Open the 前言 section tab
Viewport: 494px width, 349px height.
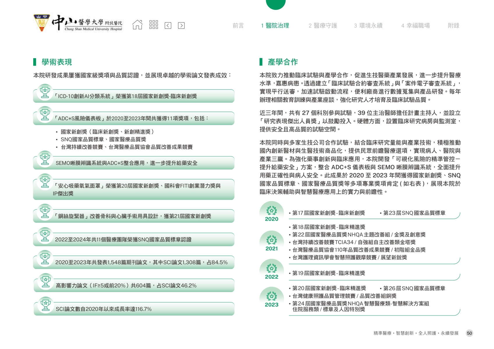[238, 26]
